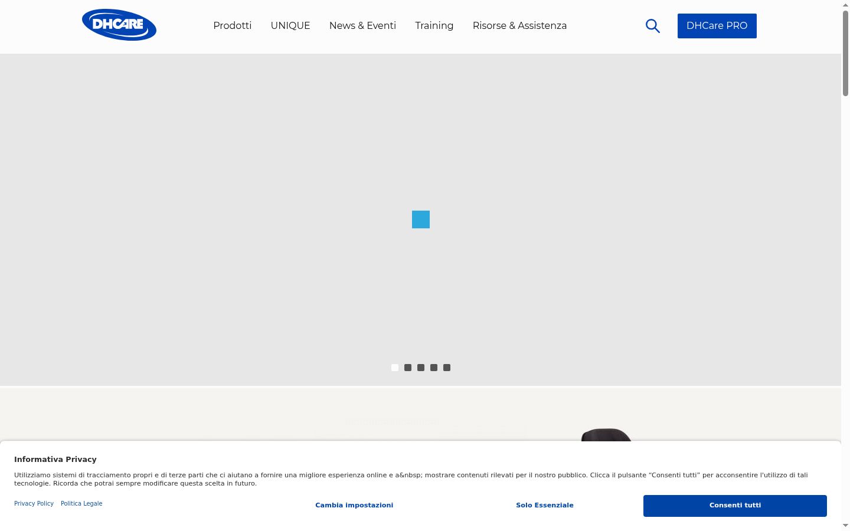Click the DHCare logo

pyautogui.click(x=119, y=25)
